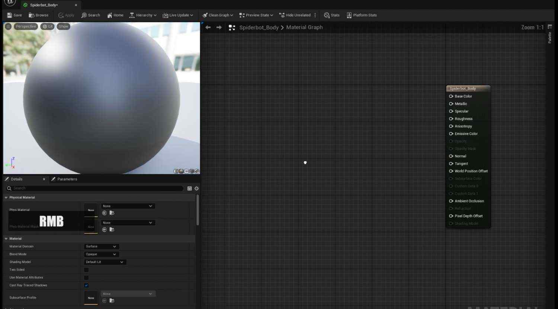Screen dimensions: 558x309
Task: Click the viewport Show button
Action: click(64, 26)
